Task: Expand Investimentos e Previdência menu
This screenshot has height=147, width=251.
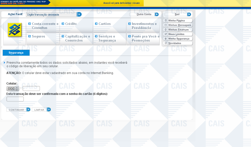Action: click(x=144, y=26)
